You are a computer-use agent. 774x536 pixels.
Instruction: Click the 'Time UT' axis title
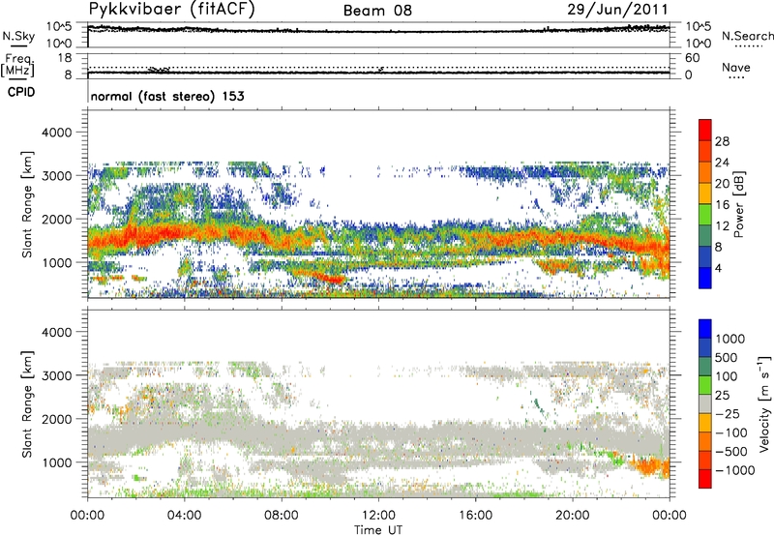coord(378,530)
